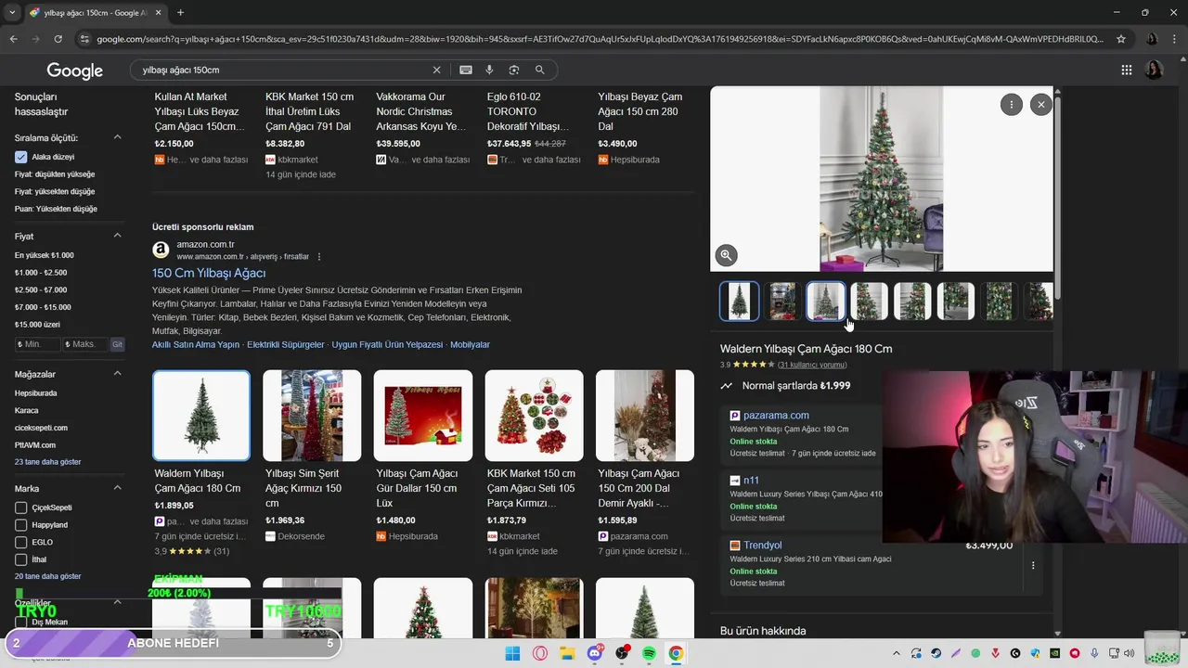
Task: Reload the current page
Action: (58, 39)
